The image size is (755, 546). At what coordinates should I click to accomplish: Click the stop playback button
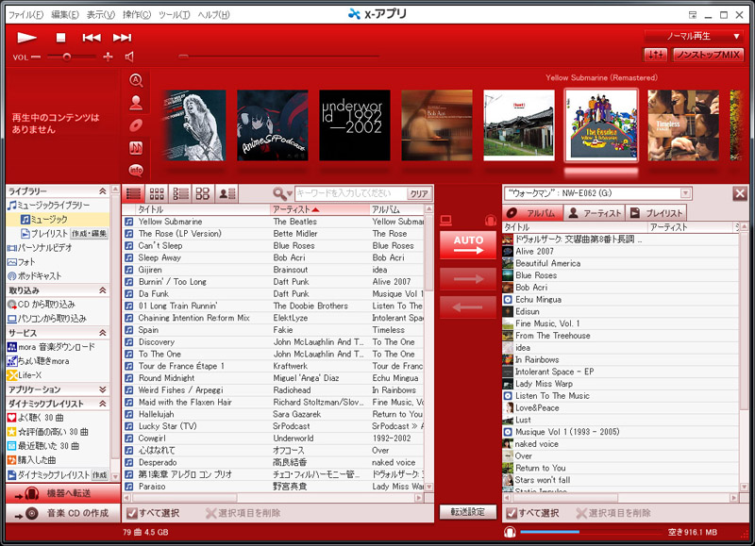tap(60, 38)
